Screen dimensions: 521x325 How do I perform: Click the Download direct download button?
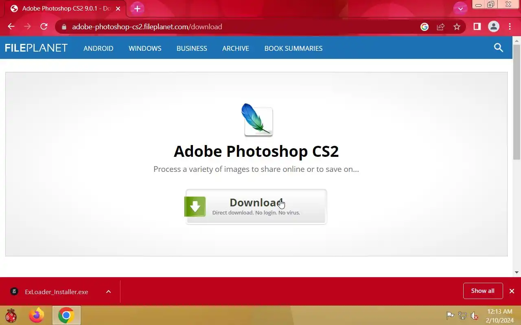(x=256, y=206)
